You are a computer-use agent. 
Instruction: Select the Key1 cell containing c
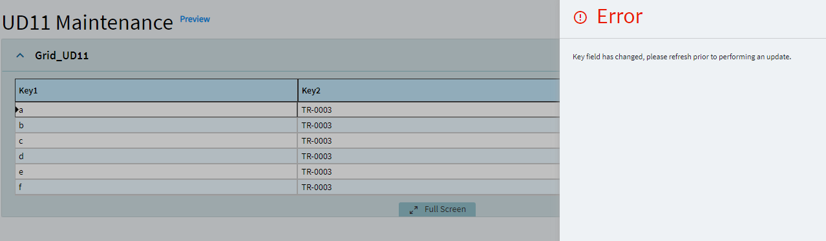[x=156, y=140]
